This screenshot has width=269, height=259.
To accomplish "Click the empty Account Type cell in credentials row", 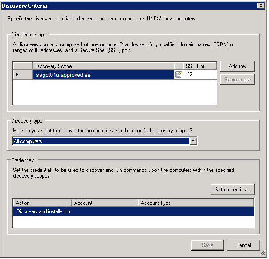I will [x=196, y=211].
